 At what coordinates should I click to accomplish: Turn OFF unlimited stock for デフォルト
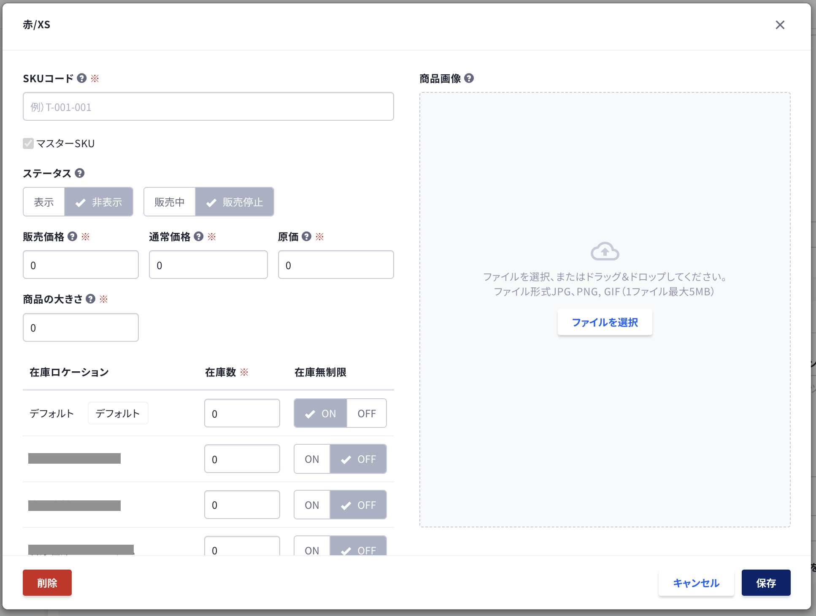click(366, 413)
